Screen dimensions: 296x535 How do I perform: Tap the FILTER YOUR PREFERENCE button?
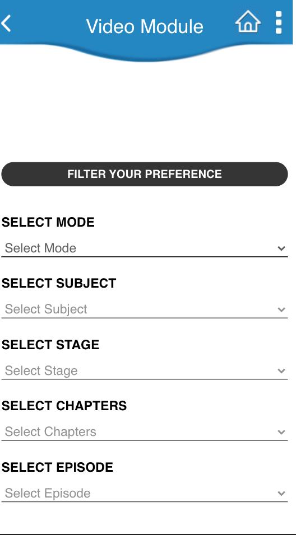145,174
